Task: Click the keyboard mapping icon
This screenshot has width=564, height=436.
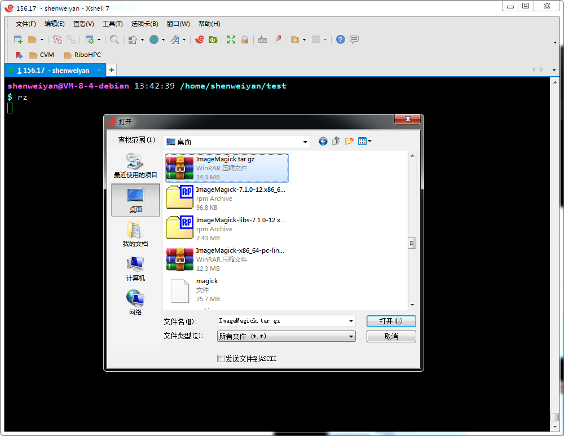Action: 263,39
